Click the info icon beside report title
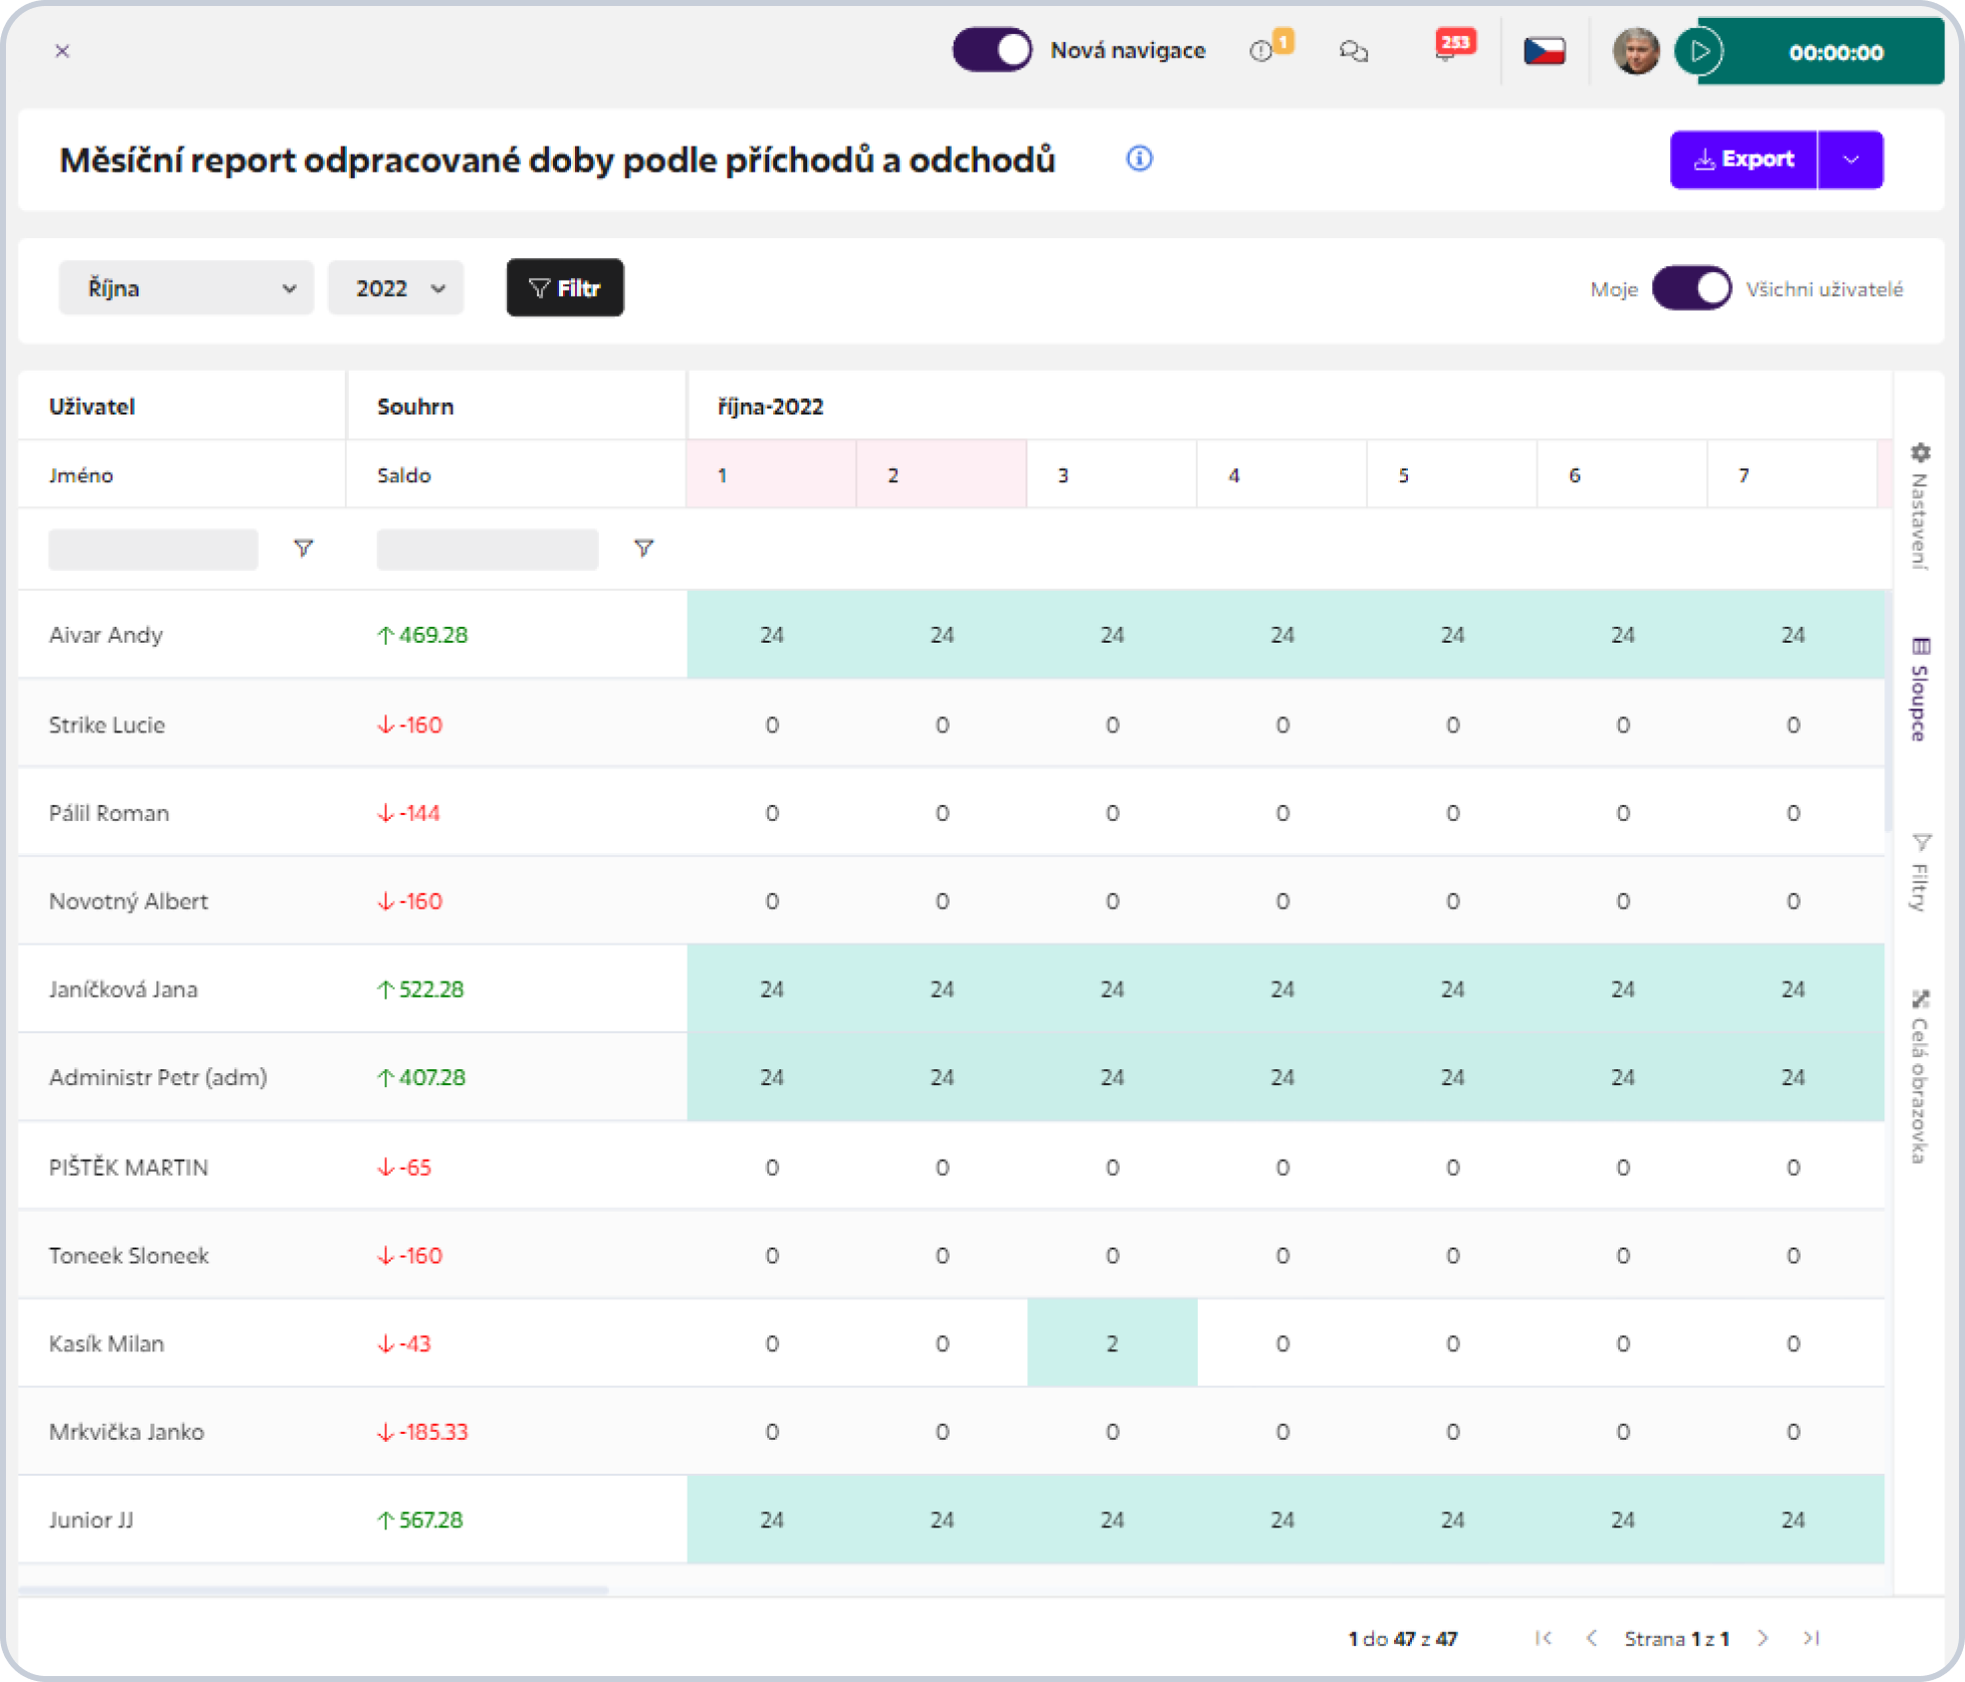The width and height of the screenshot is (1965, 1682). [1139, 158]
